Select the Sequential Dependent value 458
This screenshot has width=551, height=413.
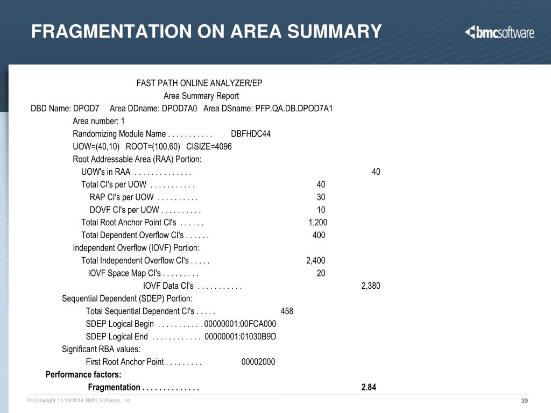pos(287,311)
